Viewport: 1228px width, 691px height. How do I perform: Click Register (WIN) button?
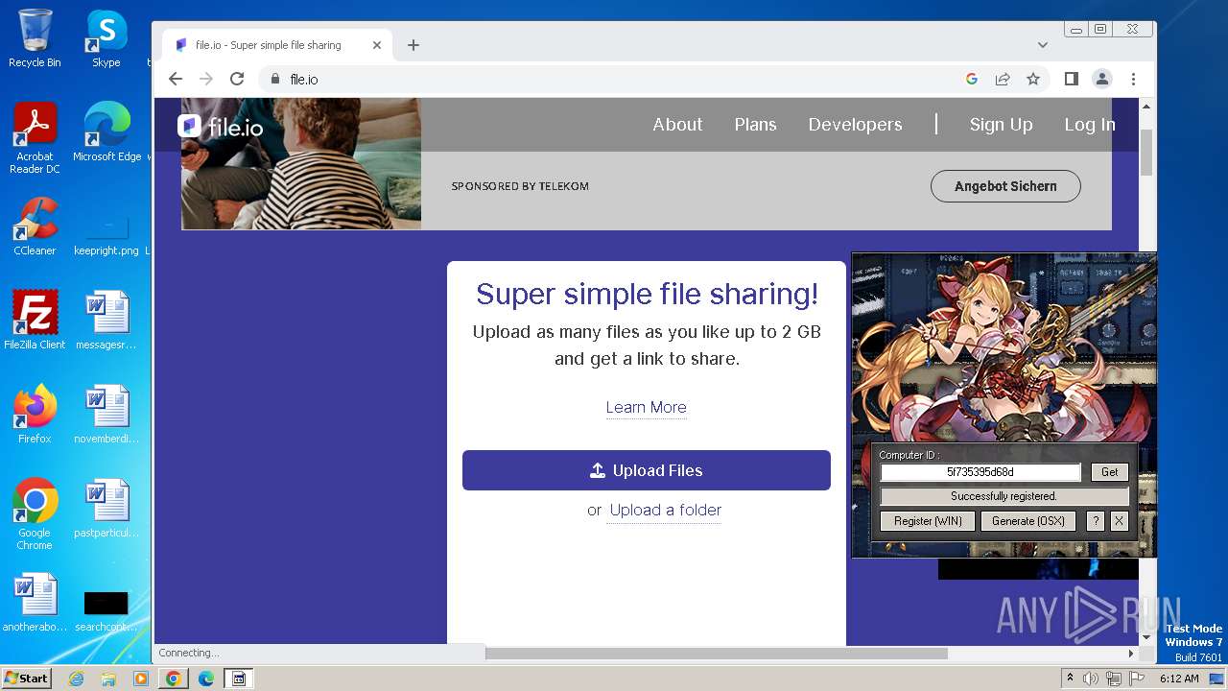[928, 521]
